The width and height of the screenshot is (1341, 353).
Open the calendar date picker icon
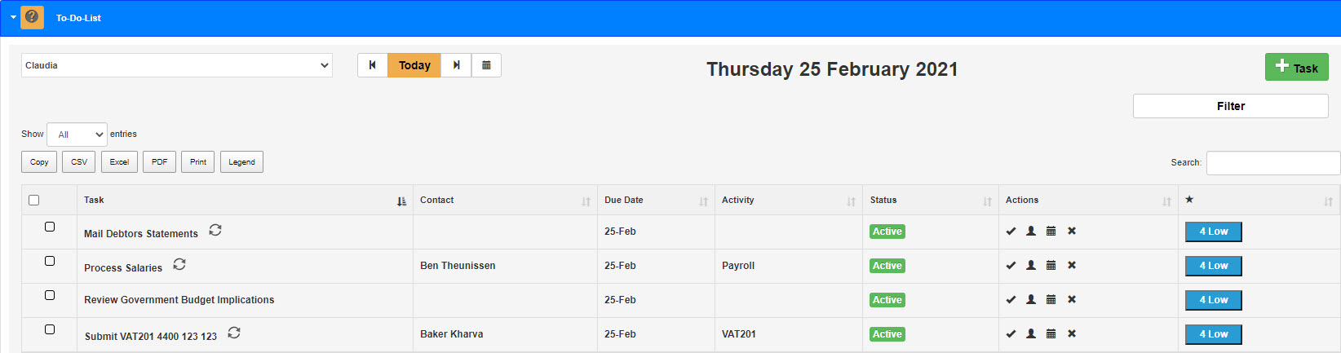[486, 65]
